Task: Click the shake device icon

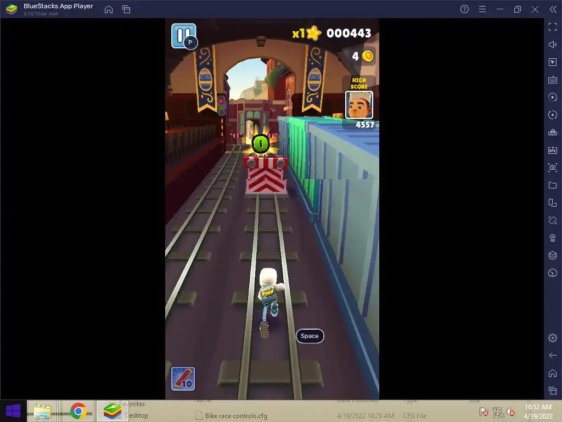Action: pos(553,220)
